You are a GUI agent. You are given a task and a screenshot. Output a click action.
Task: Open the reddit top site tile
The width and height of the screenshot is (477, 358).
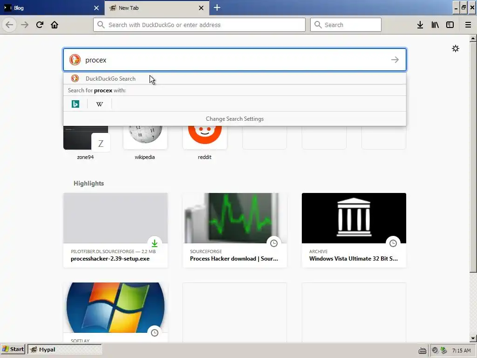tap(205, 143)
